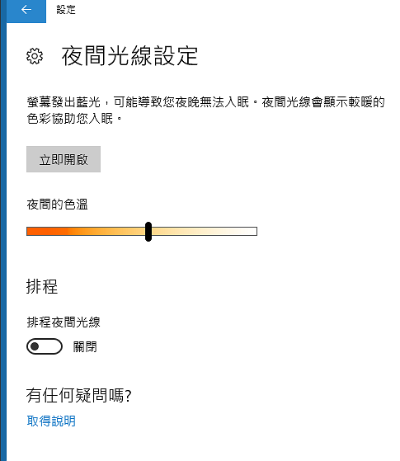
Task: Click the 有任何疑問嗎? heading
Action: 79,395
